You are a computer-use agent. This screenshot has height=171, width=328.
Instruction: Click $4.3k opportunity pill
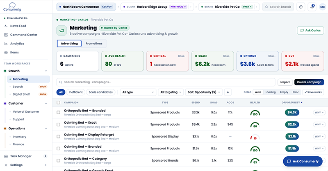coord(292,113)
